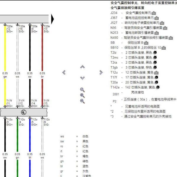Click the sw color legend row

coord(74,141)
